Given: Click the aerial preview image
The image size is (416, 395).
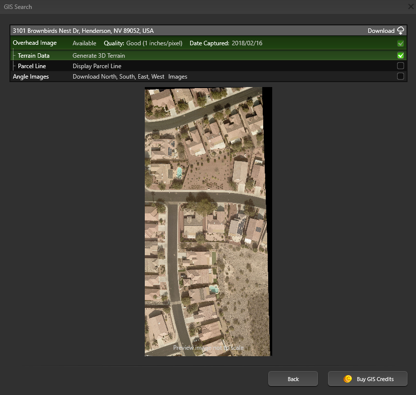Looking at the screenshot, I should tap(208, 221).
